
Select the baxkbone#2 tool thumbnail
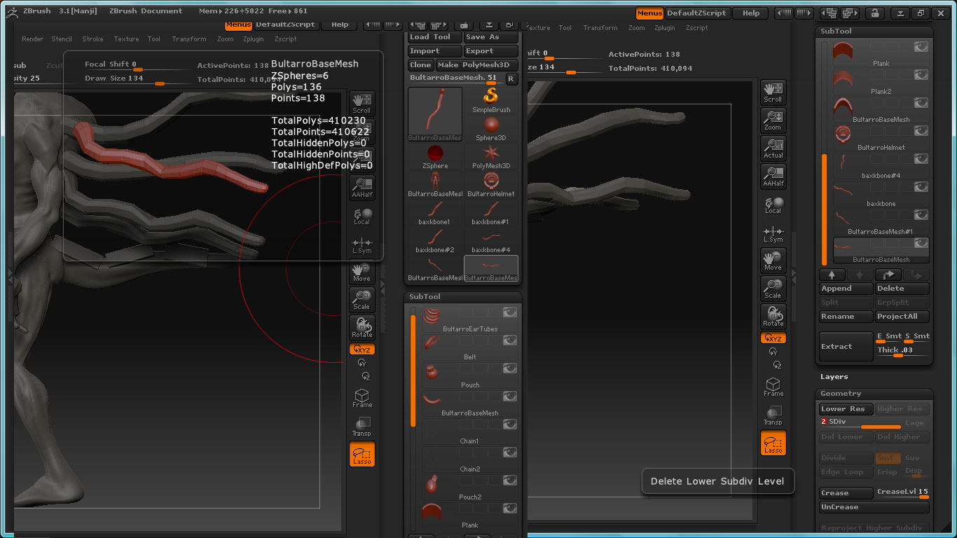pyautogui.click(x=435, y=238)
